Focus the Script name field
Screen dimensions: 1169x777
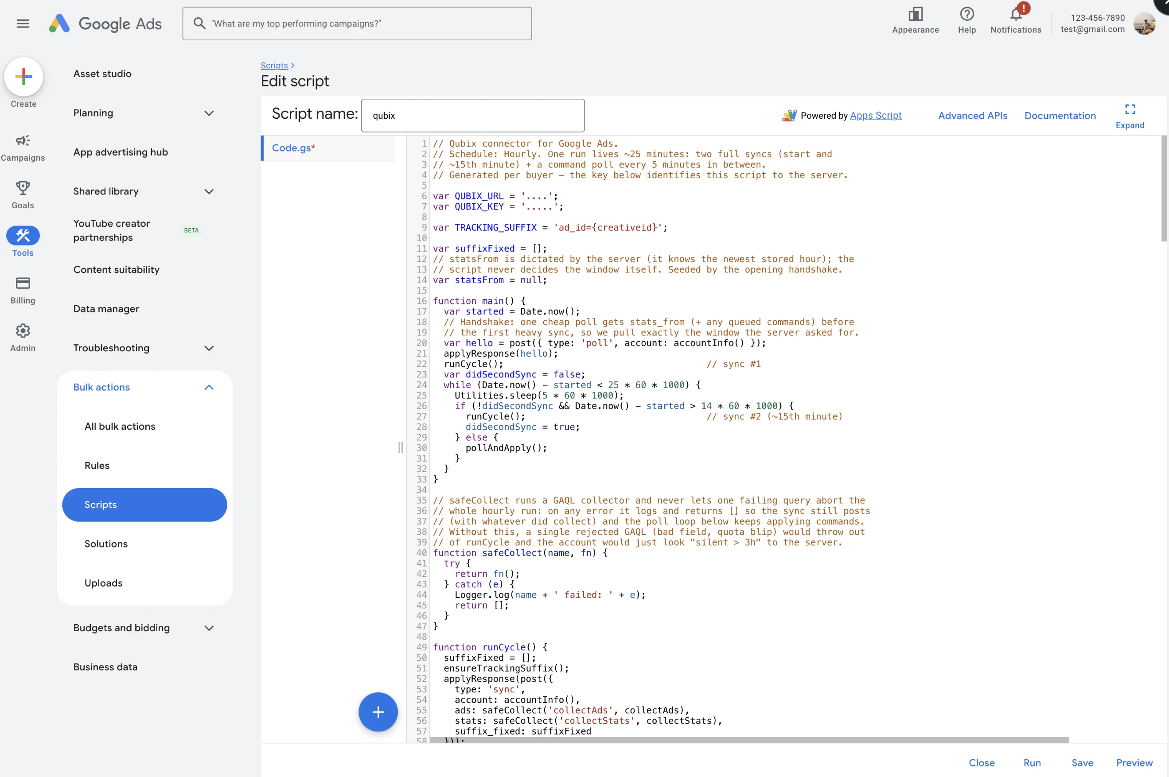473,116
